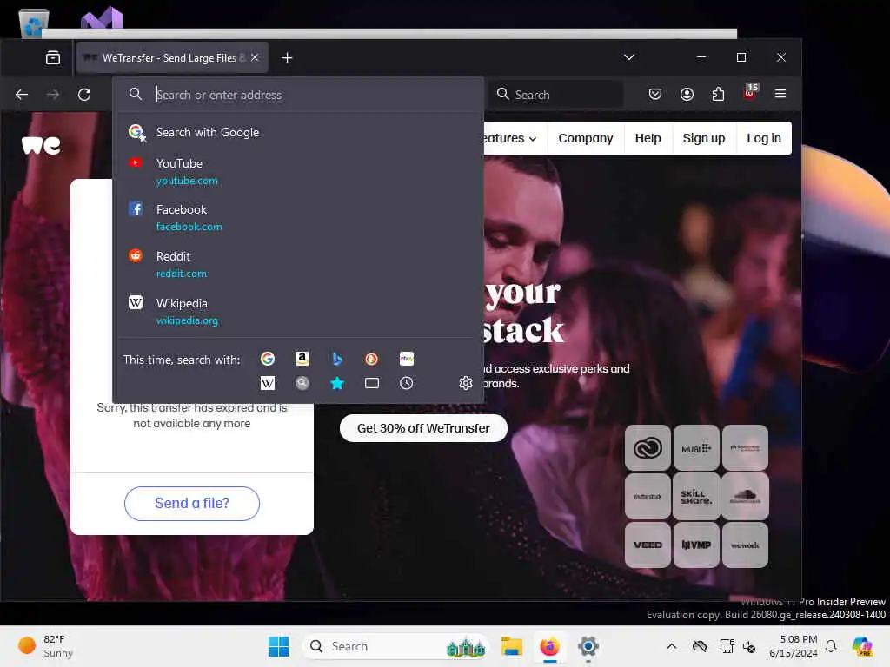890x667 pixels.
Task: Open Settings from the taskbar
Action: point(588,646)
